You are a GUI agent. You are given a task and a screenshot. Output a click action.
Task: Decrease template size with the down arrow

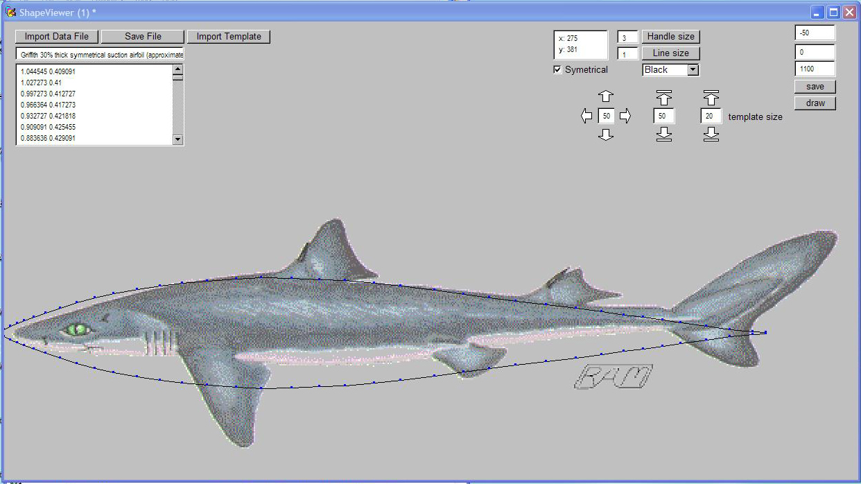pyautogui.click(x=711, y=134)
